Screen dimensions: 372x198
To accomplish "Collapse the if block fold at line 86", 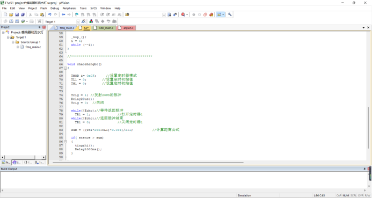I will click(65, 142).
